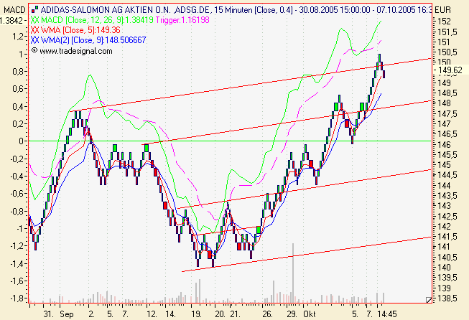Click the '-1,4' MACD axis label
This screenshot has width=469, height=320.
(17, 264)
